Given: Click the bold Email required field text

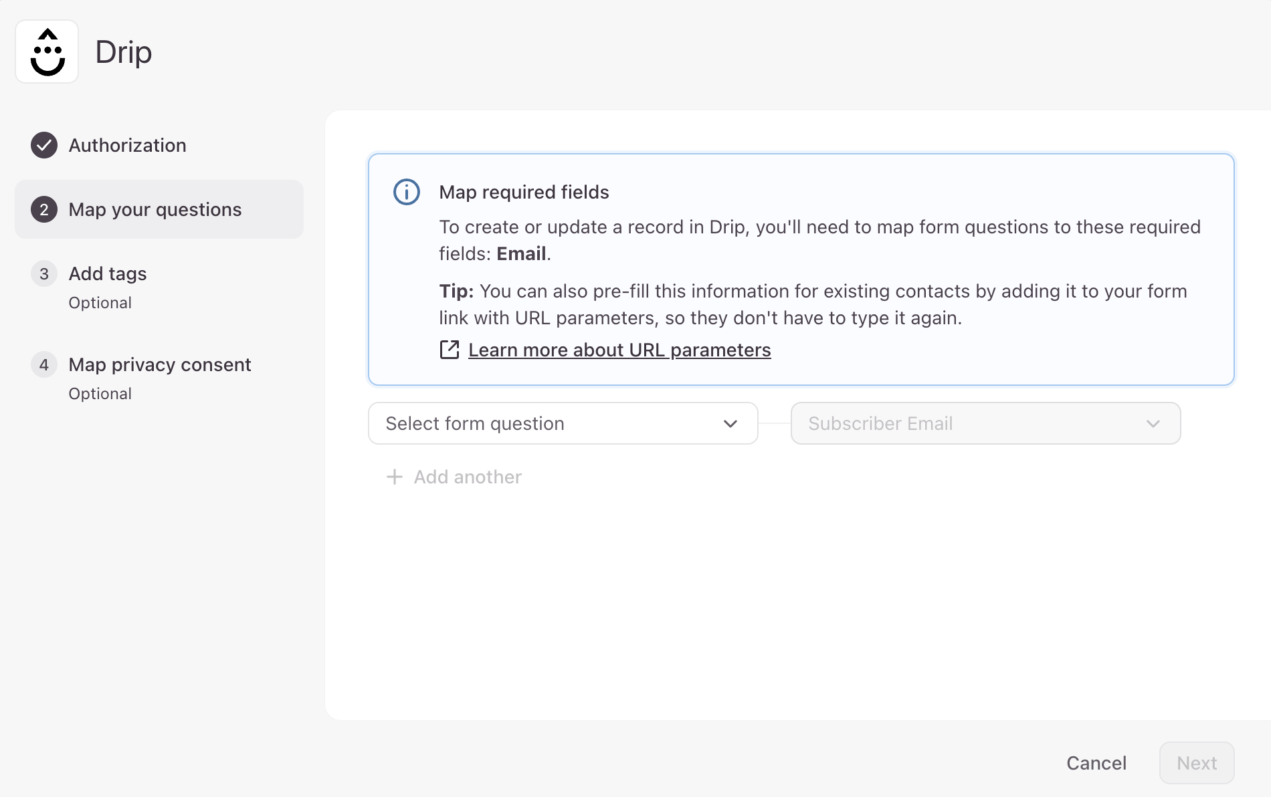Looking at the screenshot, I should pyautogui.click(x=521, y=254).
